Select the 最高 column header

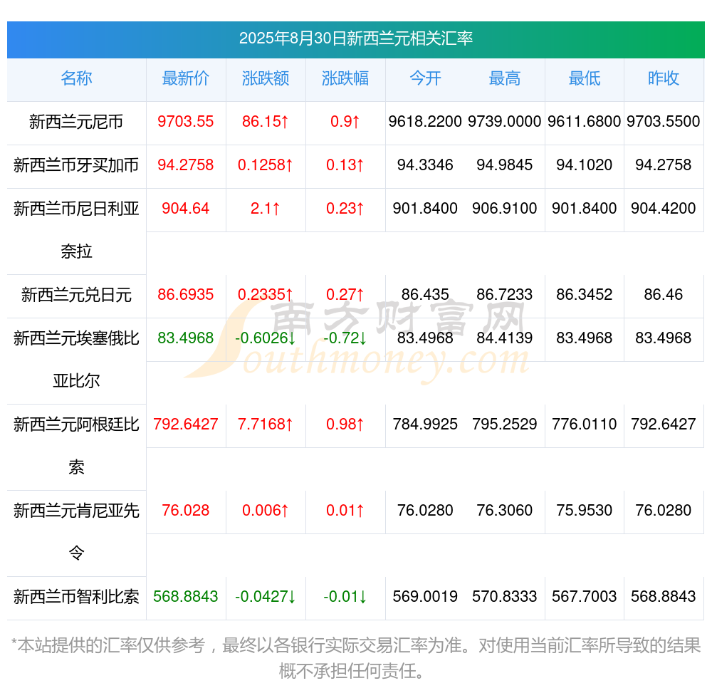coord(505,78)
